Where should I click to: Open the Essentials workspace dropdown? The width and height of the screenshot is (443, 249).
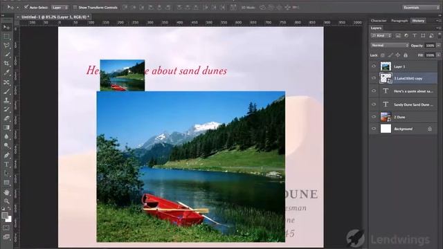tap(421, 8)
